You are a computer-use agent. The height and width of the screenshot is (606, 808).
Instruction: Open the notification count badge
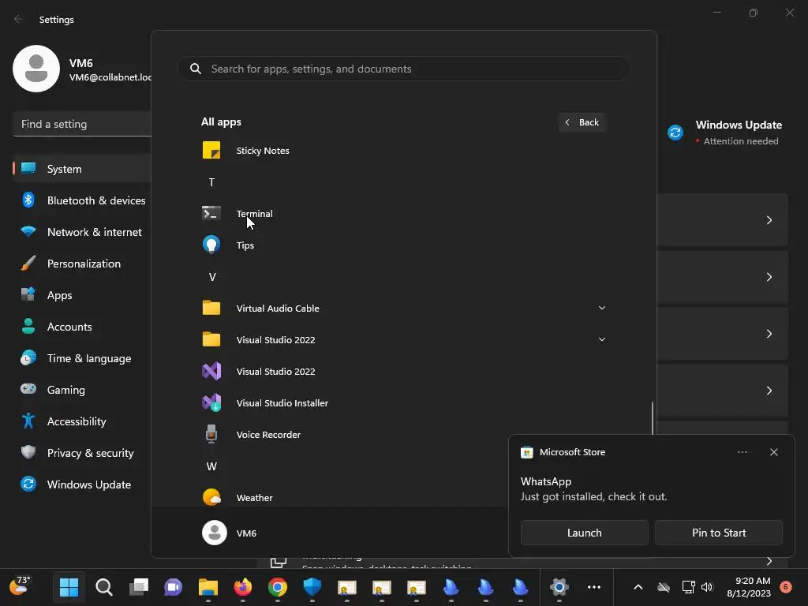point(786,586)
